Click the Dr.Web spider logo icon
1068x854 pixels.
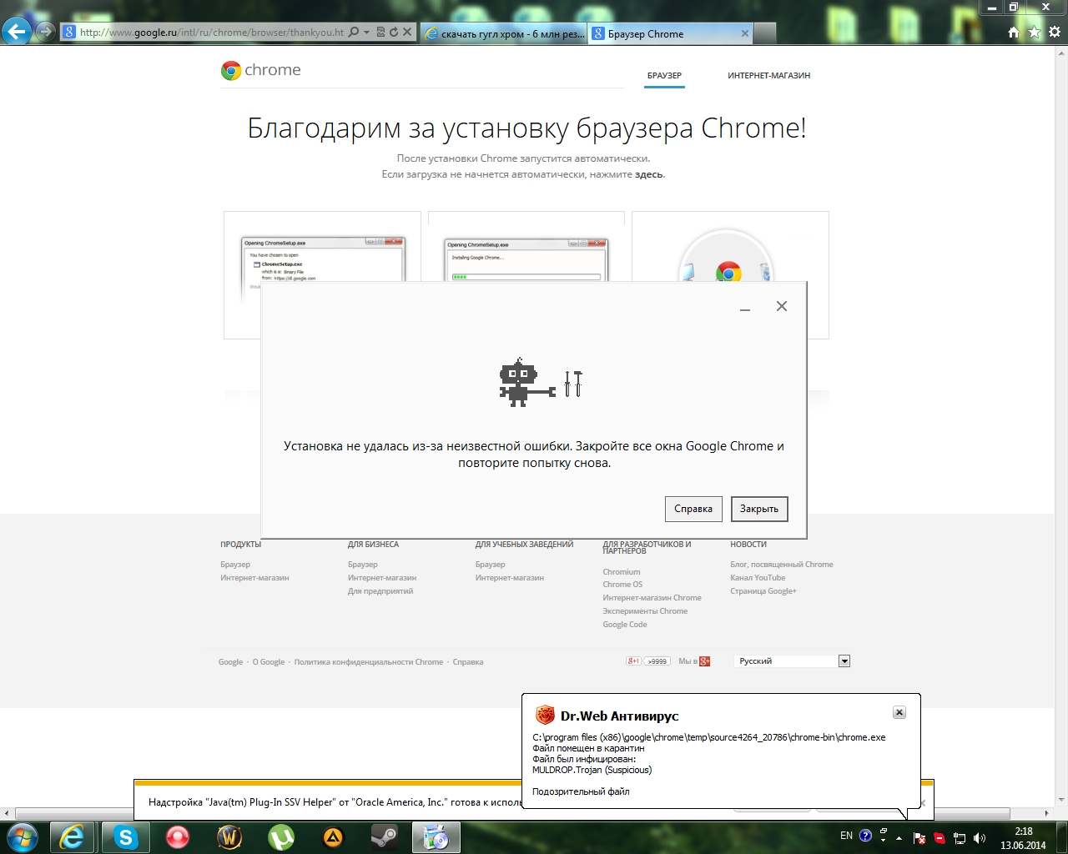(545, 715)
